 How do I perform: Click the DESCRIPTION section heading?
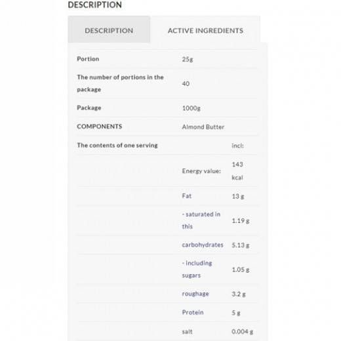95,5
